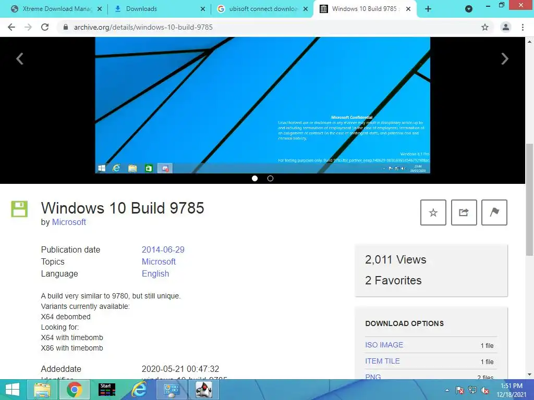This screenshot has width=534, height=400.
Task: Open the PNG download option
Action: pyautogui.click(x=373, y=376)
